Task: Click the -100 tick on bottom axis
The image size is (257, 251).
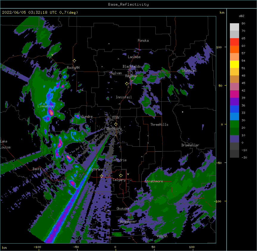Action: click(x=37, y=247)
